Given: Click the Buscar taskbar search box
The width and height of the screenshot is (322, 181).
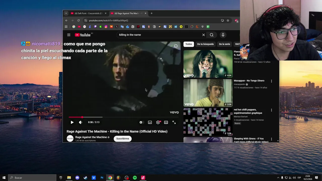Looking at the screenshot, I should [x=32, y=178].
